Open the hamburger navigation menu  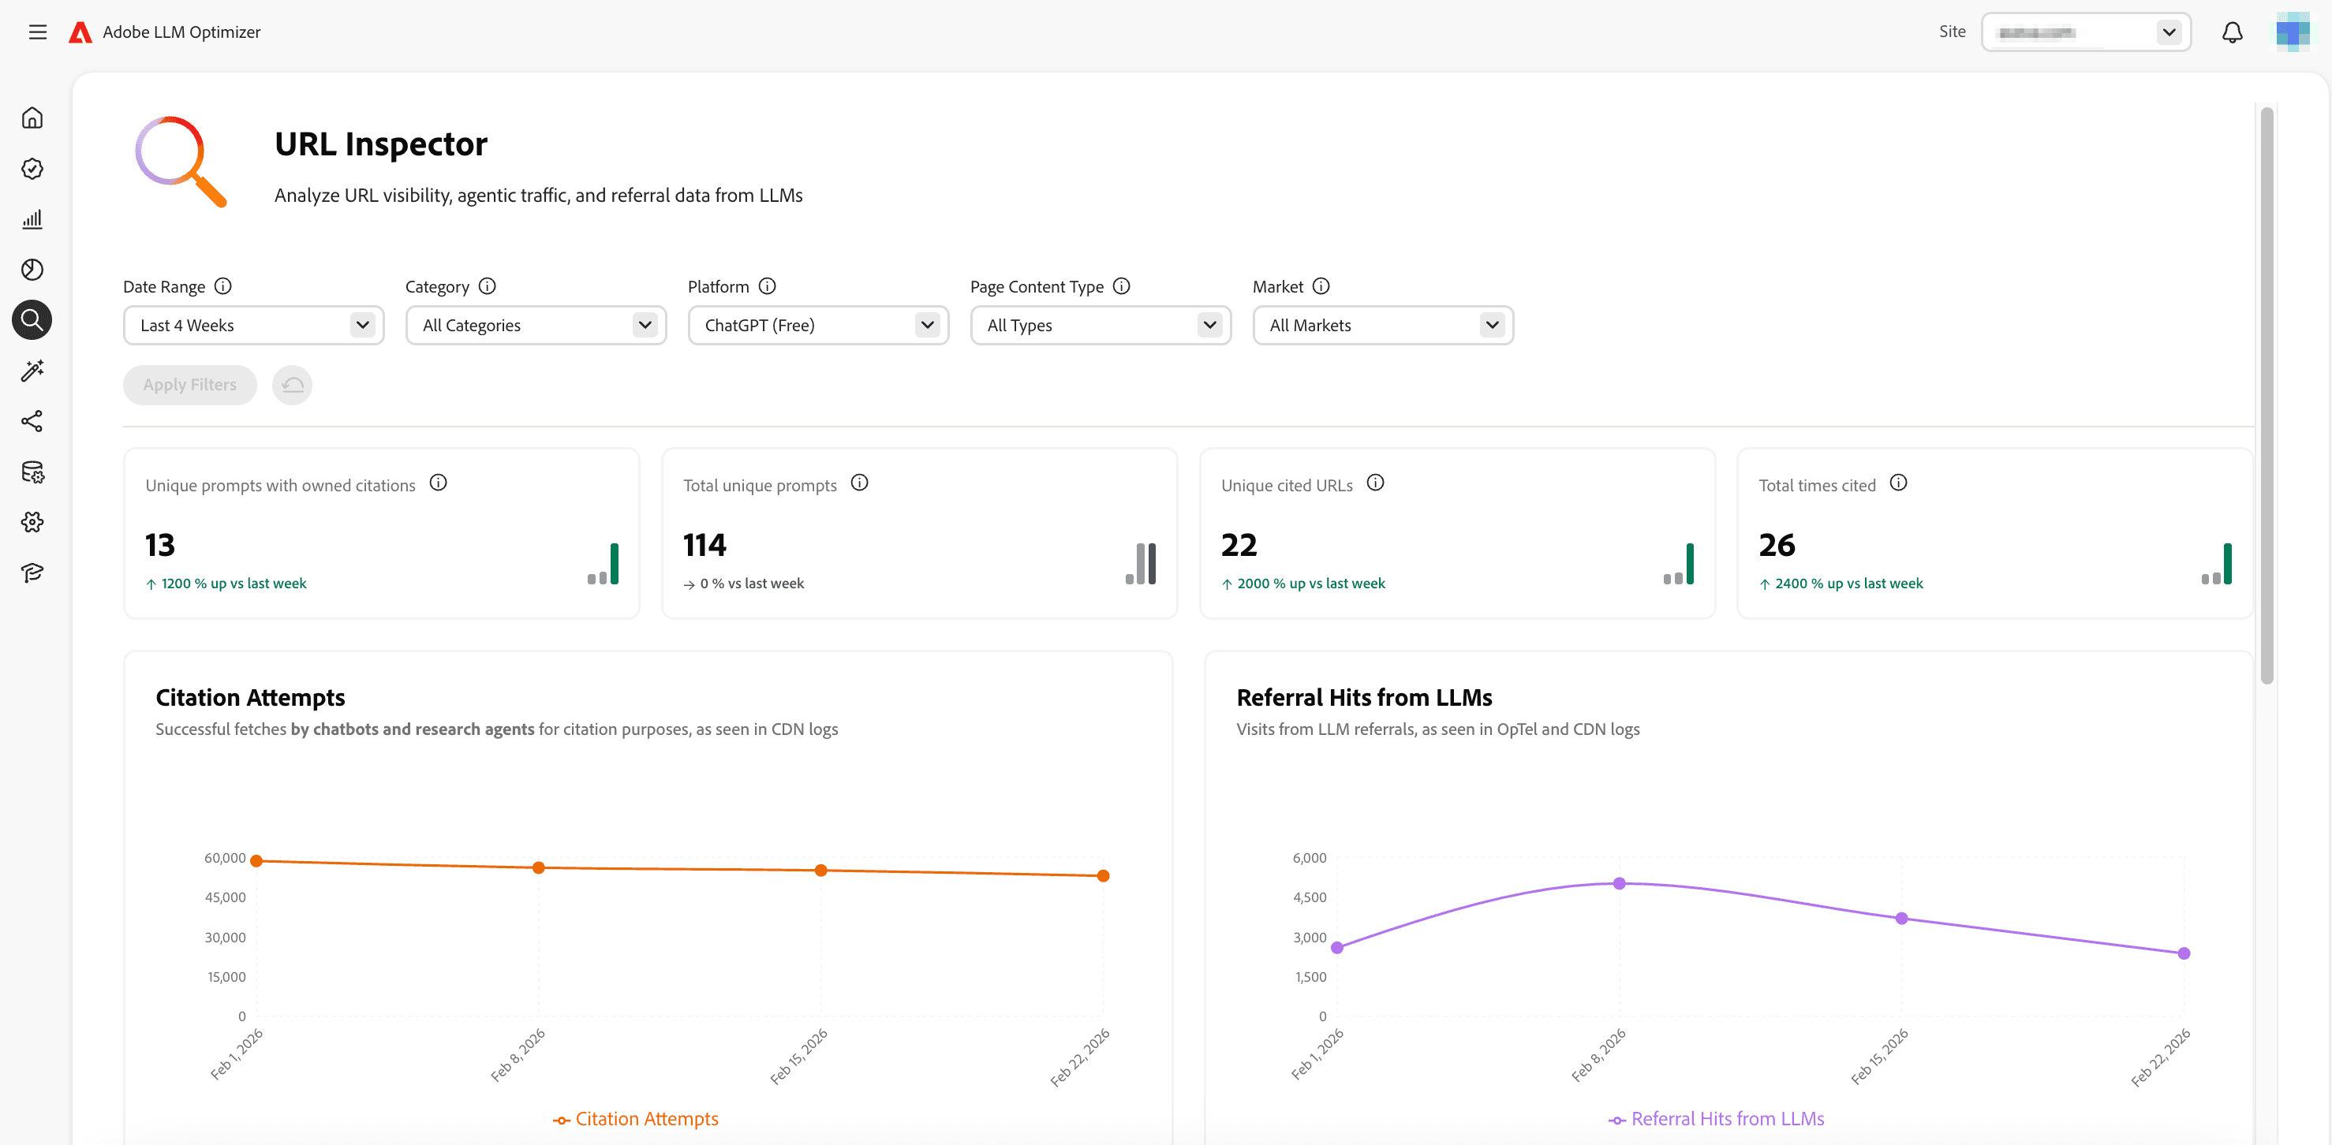coord(37,32)
